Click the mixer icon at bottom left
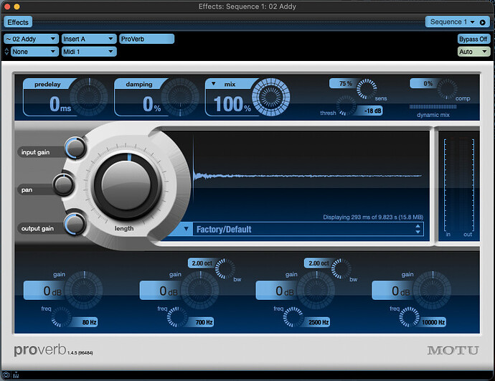 click(16, 375)
